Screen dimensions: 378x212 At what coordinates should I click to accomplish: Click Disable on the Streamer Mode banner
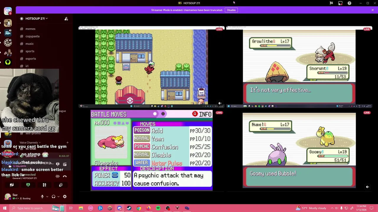coord(231,10)
